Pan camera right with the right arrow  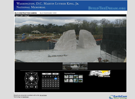pyautogui.click(x=36, y=79)
